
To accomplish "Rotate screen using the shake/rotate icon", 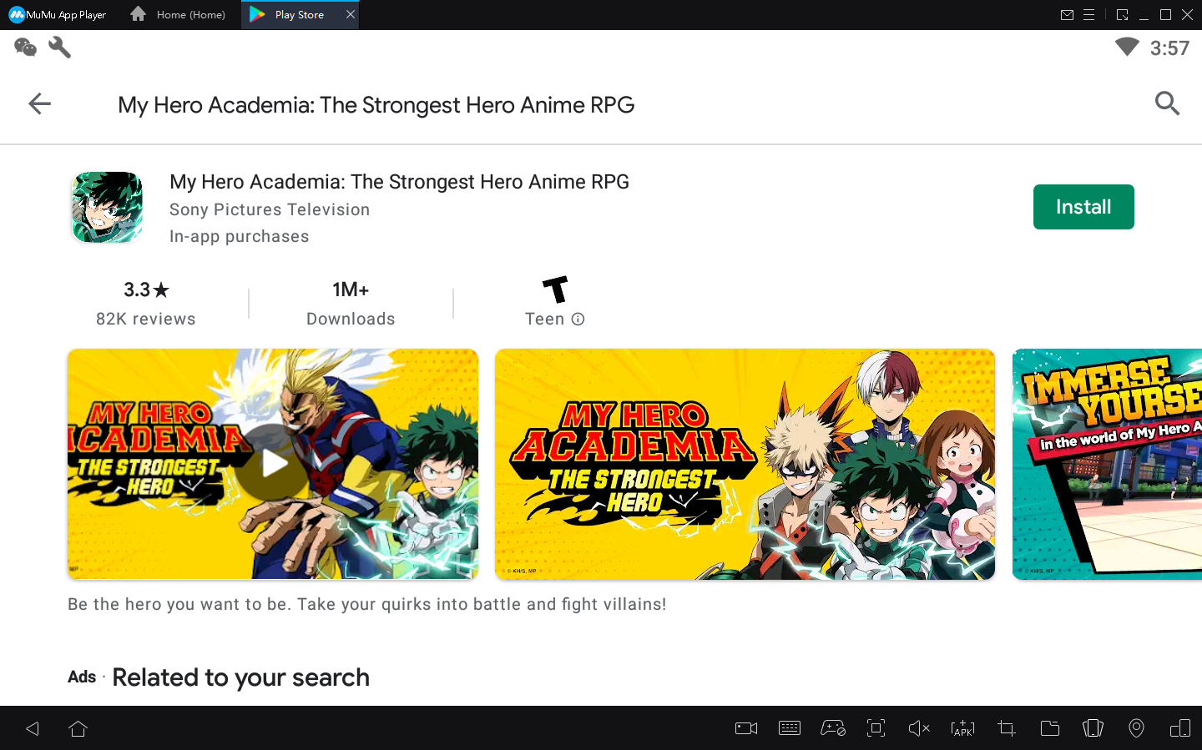I will tap(1093, 728).
